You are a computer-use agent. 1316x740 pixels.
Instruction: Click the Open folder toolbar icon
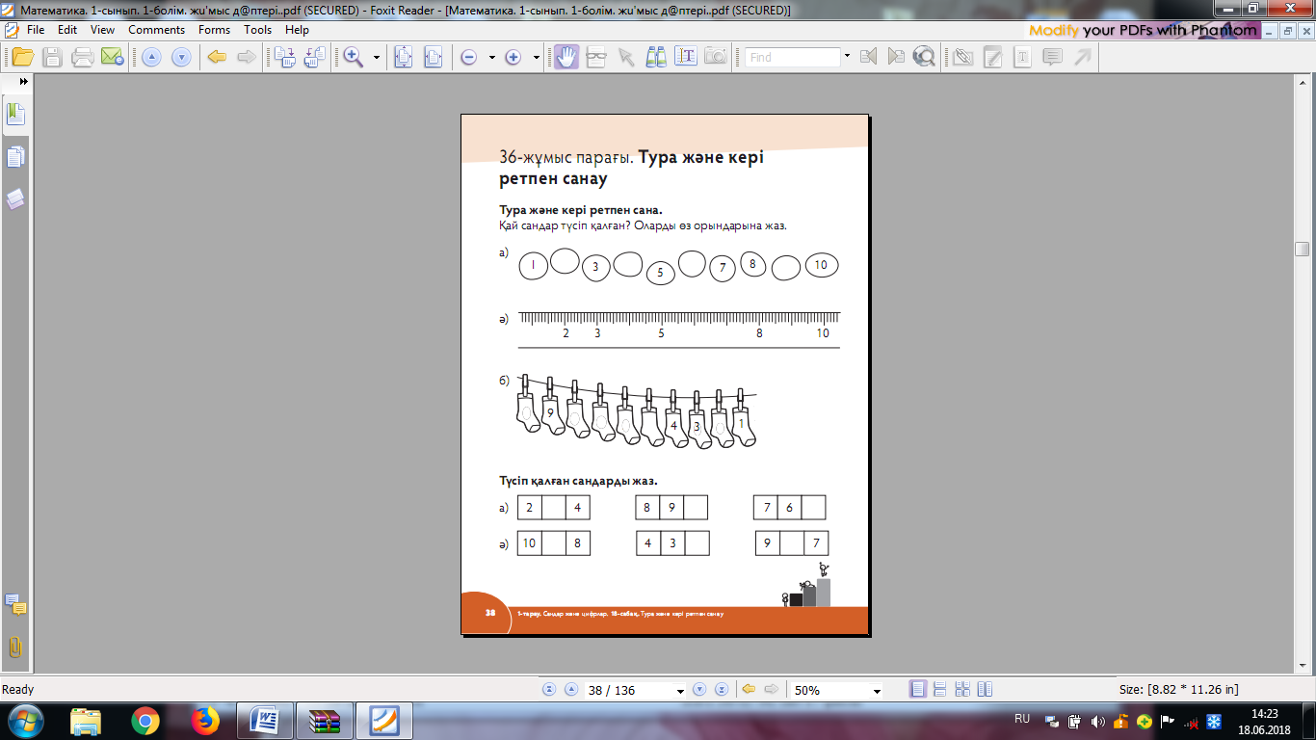pos(22,57)
